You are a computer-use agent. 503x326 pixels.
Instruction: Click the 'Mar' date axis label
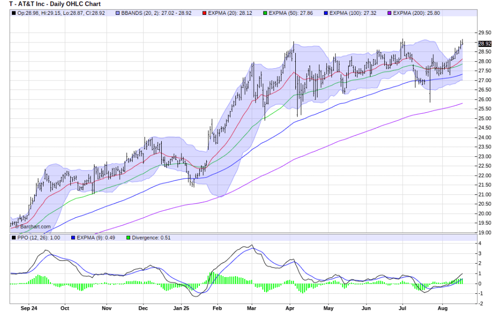click(251, 308)
